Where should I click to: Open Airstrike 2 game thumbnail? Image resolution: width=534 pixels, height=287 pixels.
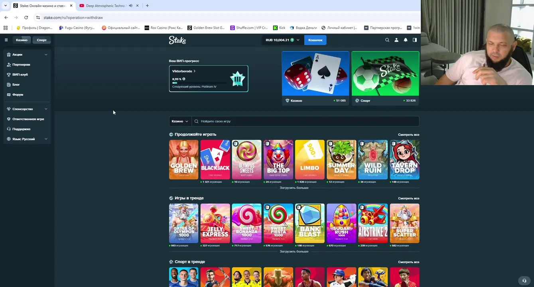point(373,223)
